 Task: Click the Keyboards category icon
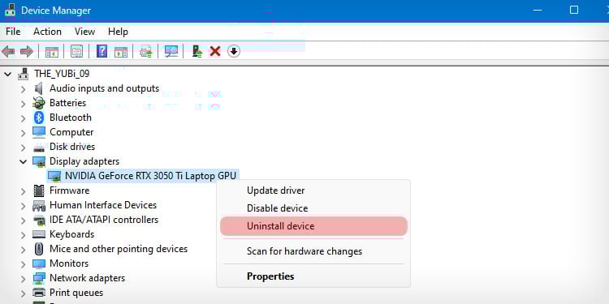38,234
